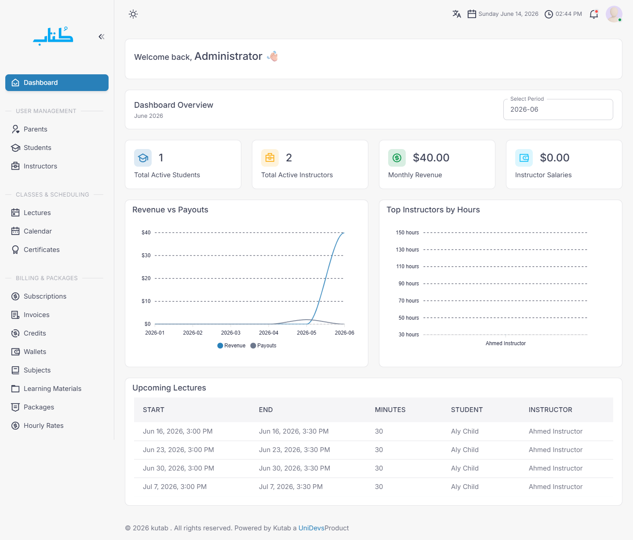The height and width of the screenshot is (540, 633).
Task: Click the Ahmed Instructor chart label
Action: (x=506, y=343)
